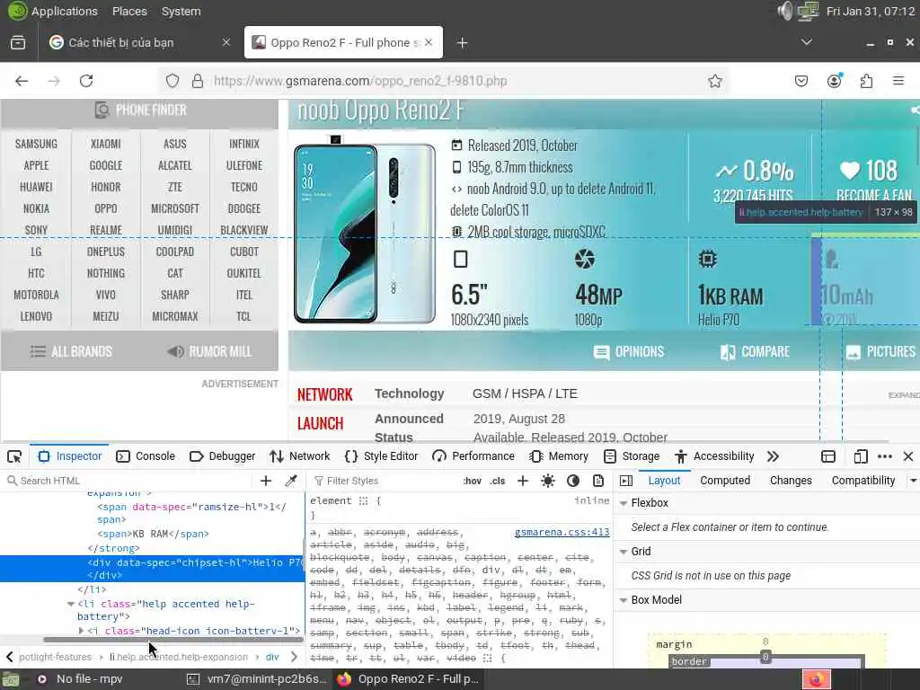920x690 pixels.
Task: Open the Storage tab
Action: tap(632, 456)
